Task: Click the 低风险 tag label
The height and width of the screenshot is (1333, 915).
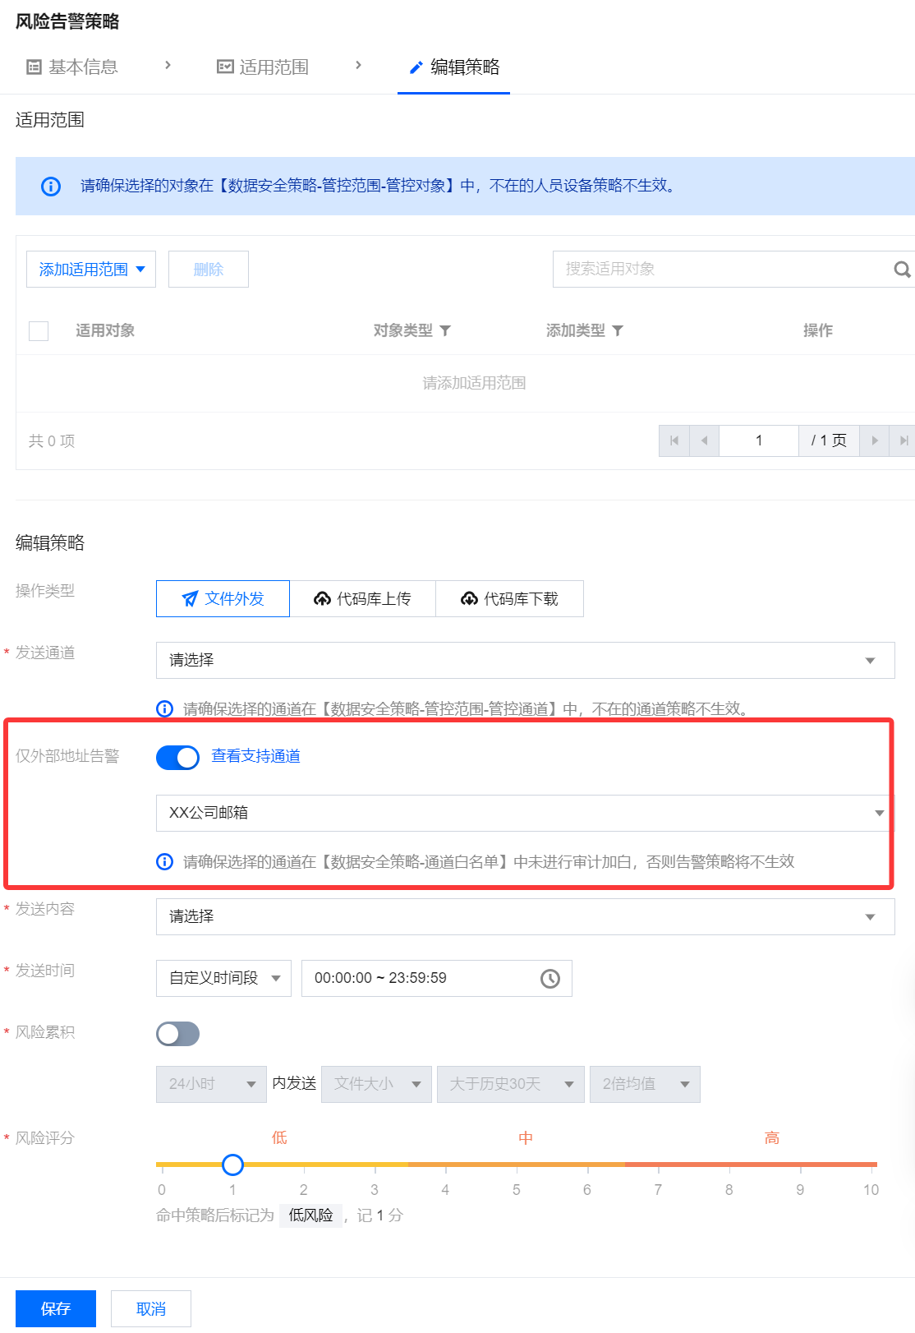Action: 310,1215
